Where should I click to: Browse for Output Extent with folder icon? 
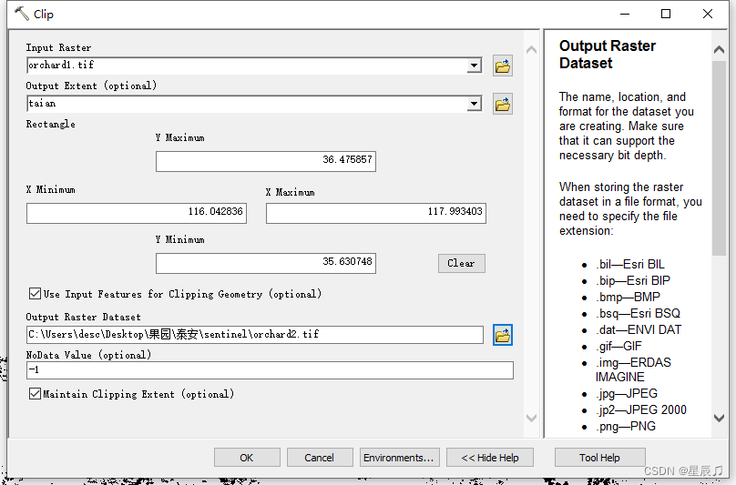(x=502, y=104)
